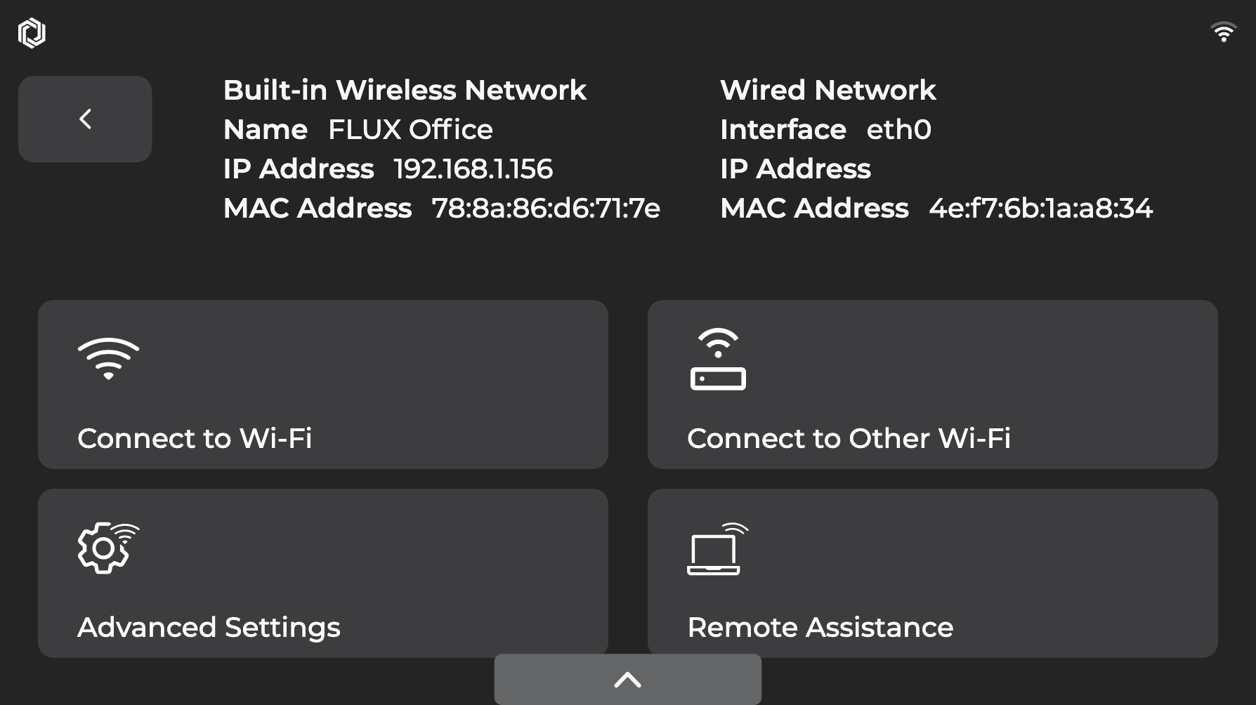Click the Wi-Fi waves icon on Connect to Wi-Fi
1256x705 pixels.
coord(108,358)
